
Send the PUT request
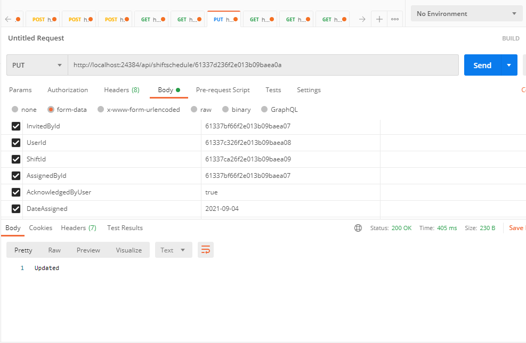482,65
